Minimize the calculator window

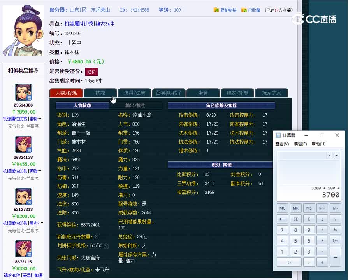(306, 135)
